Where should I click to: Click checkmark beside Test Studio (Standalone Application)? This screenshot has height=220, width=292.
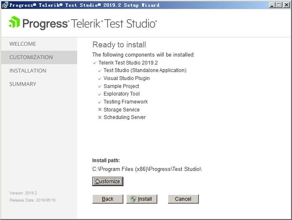[99, 71]
